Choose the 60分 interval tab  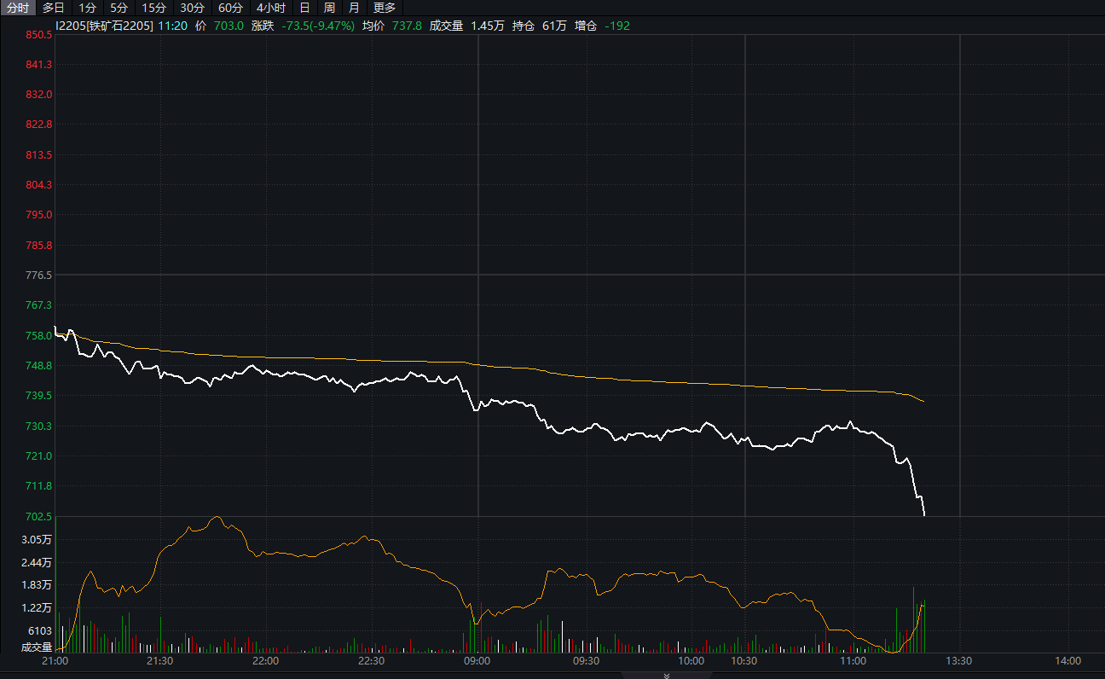(231, 8)
